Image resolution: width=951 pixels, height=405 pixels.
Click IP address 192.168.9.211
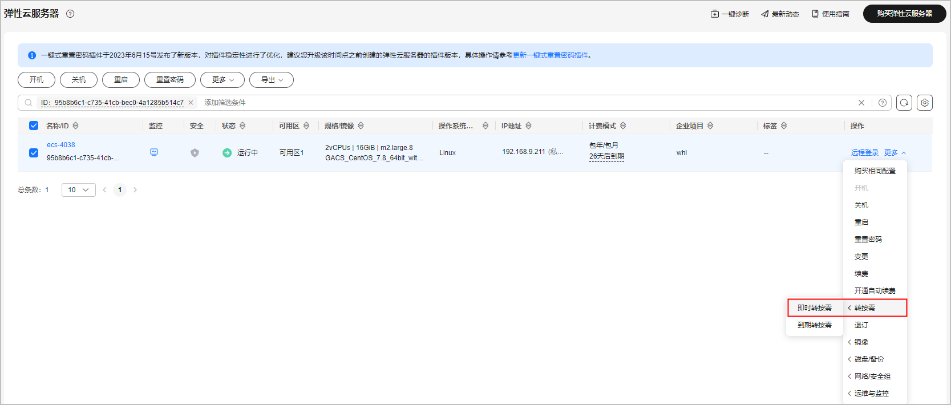524,152
